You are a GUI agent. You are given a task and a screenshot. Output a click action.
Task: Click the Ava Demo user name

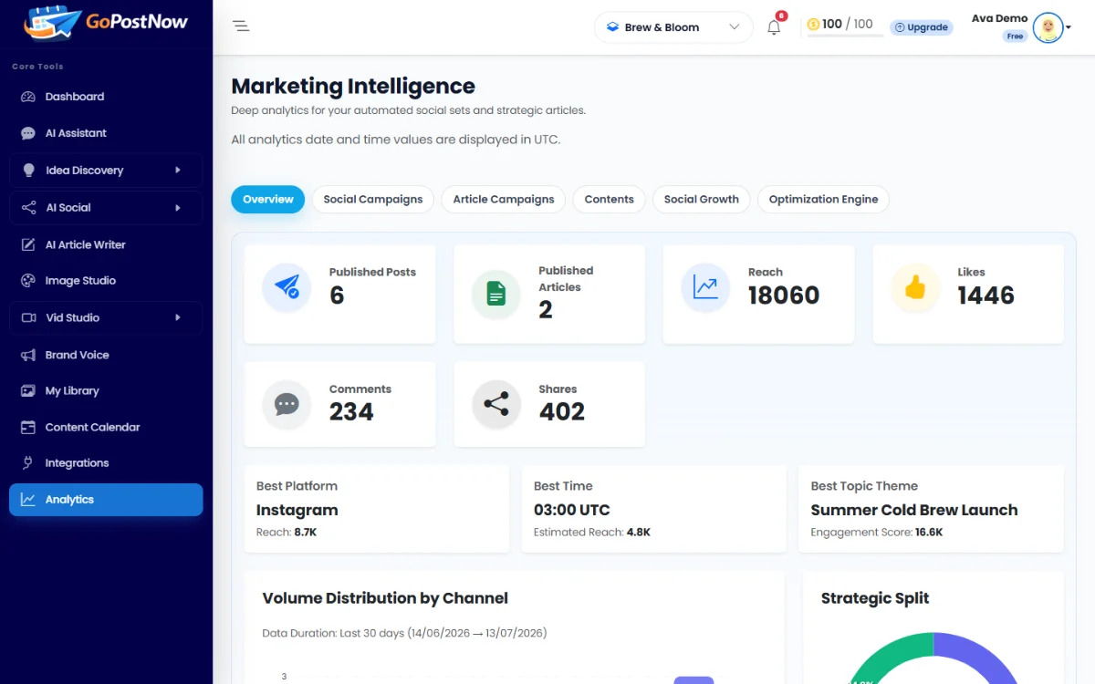pyautogui.click(x=999, y=18)
